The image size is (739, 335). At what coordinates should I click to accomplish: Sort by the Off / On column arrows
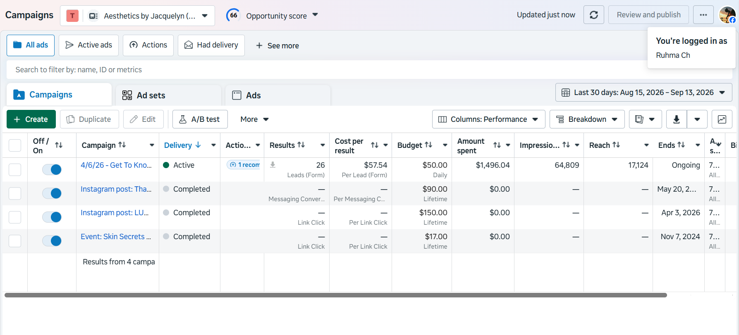click(59, 145)
